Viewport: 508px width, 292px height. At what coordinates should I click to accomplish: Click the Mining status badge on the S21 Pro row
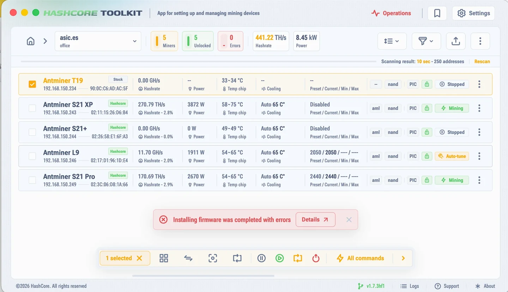coord(452,180)
